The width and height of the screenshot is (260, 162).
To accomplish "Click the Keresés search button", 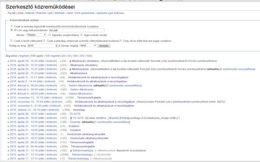I will [104, 46].
